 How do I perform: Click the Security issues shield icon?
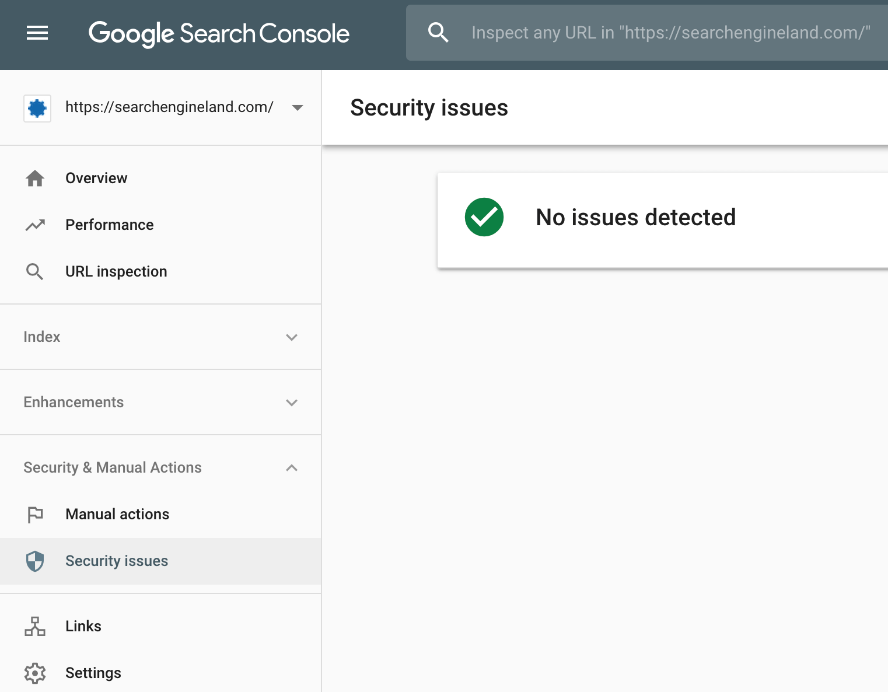(35, 561)
